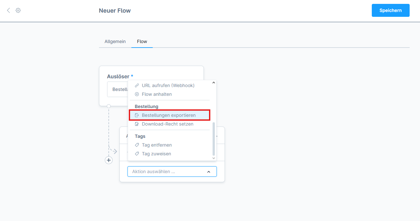Click the action list scrollbar thumb

[213, 138]
